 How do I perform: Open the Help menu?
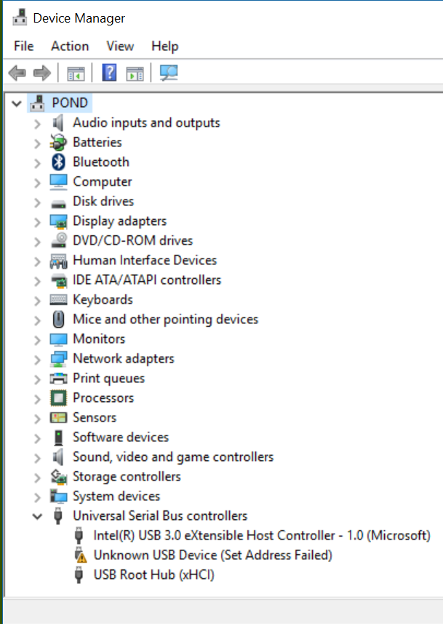pos(164,46)
